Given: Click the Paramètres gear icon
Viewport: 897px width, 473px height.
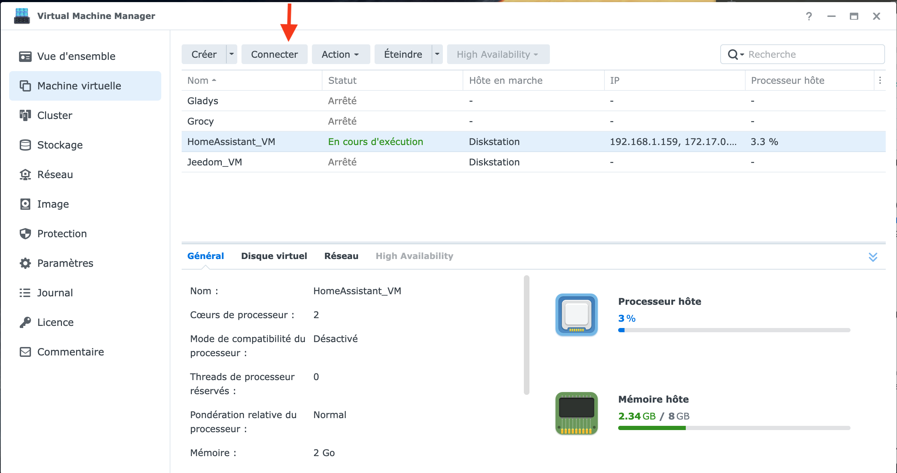Looking at the screenshot, I should pyautogui.click(x=25, y=263).
